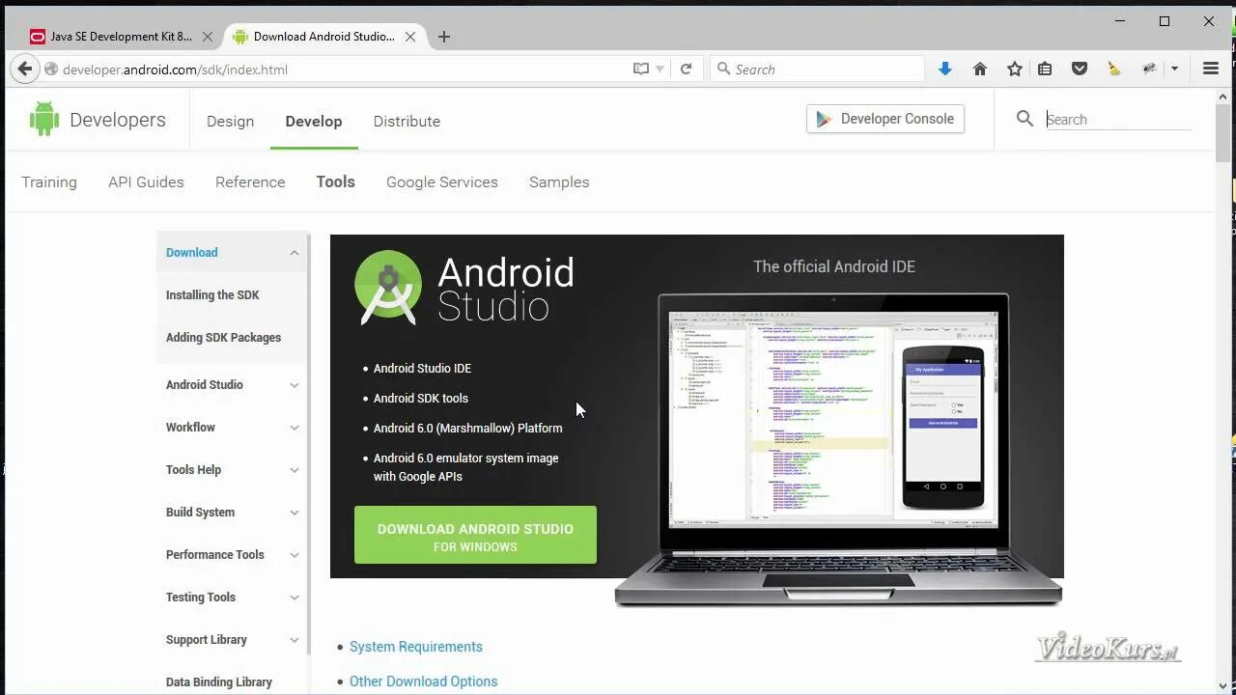
Task: Select the Download Android Studio tab
Action: pos(324,37)
